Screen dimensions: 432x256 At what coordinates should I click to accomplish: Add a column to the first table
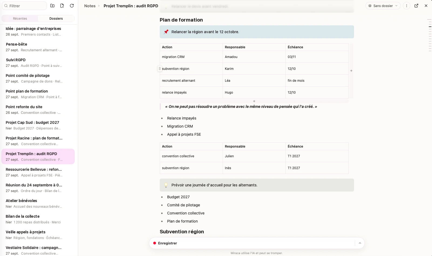(x=351, y=71)
